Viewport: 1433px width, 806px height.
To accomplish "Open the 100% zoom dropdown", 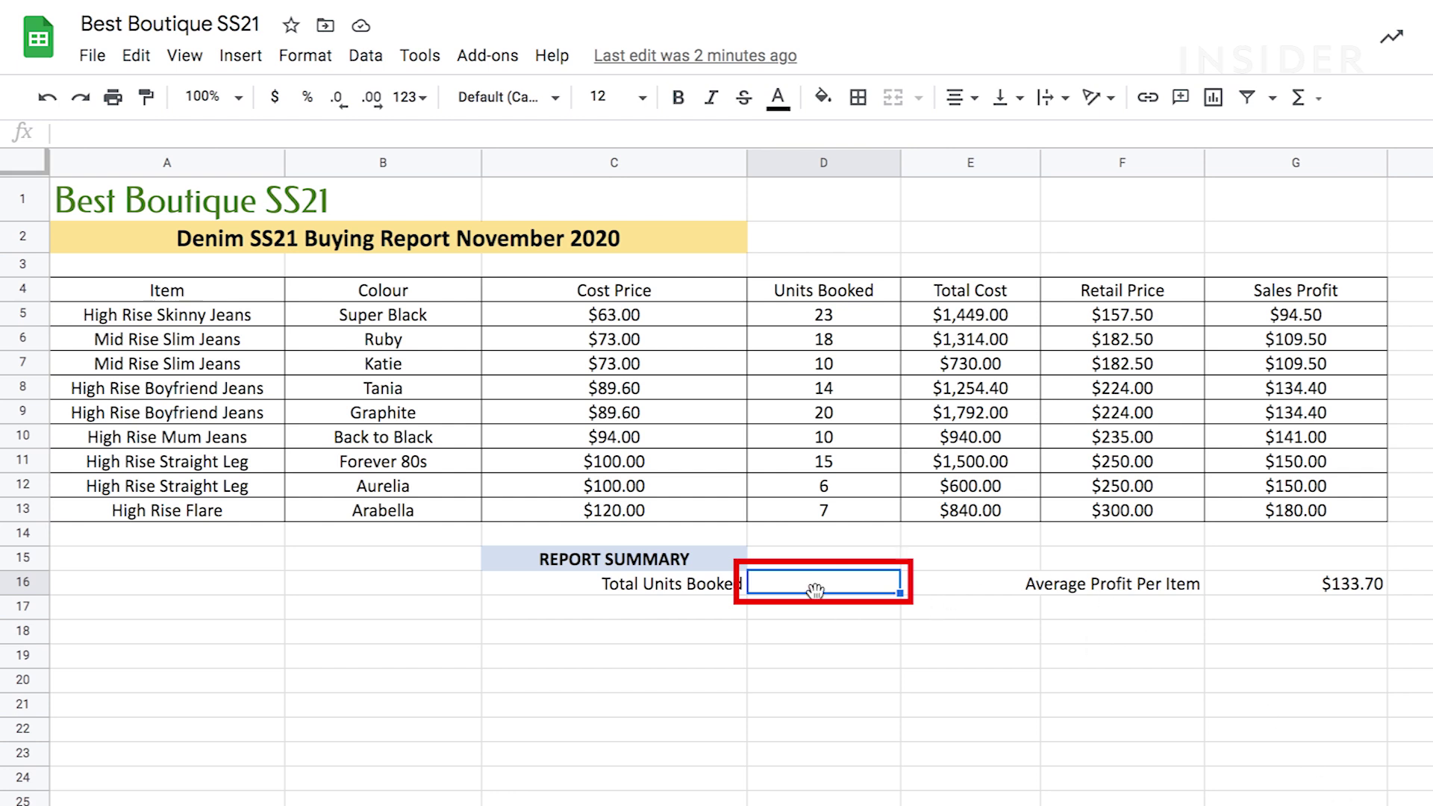I will tap(214, 97).
